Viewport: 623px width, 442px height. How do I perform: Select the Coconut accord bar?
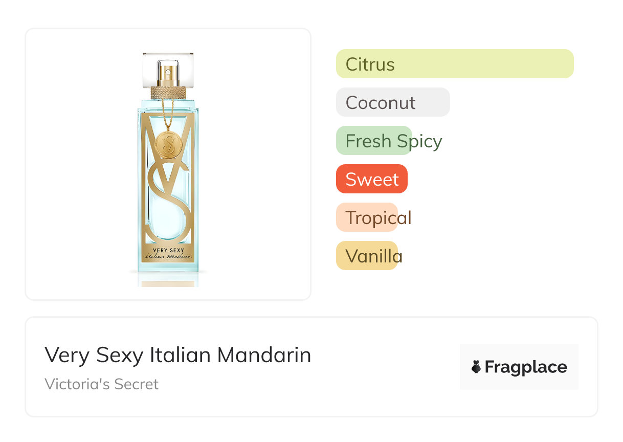pyautogui.click(x=393, y=102)
